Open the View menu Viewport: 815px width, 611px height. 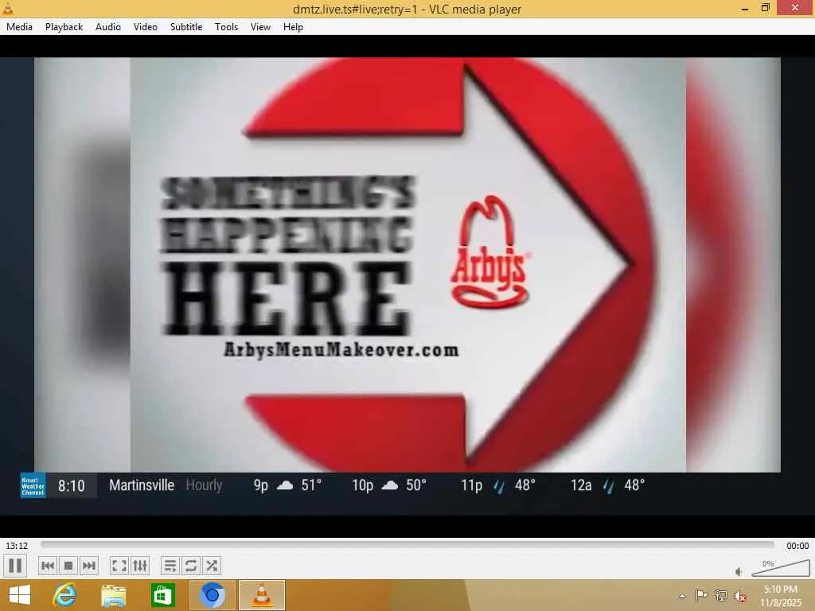(260, 27)
